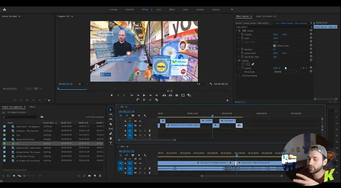Toggle animation stopwatch for Opacity

click(x=242, y=68)
